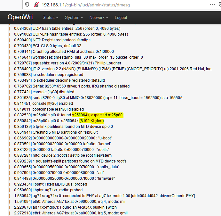Click 'Found an AR934X built-in switch' line
This screenshot has height=216, width=221.
click(x=63, y=207)
